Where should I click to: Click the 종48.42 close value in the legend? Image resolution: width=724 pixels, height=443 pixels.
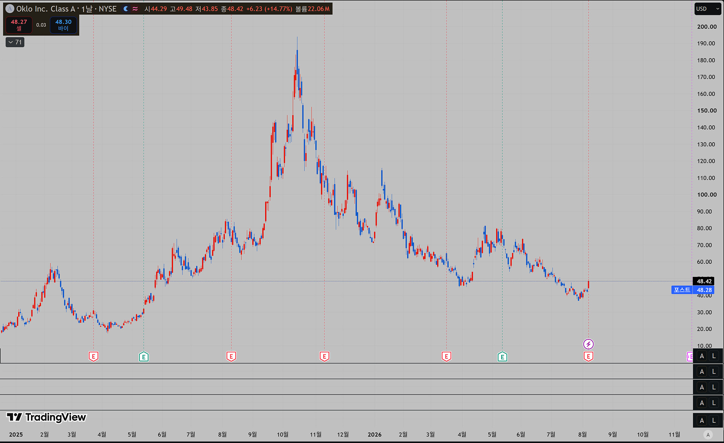232,9
